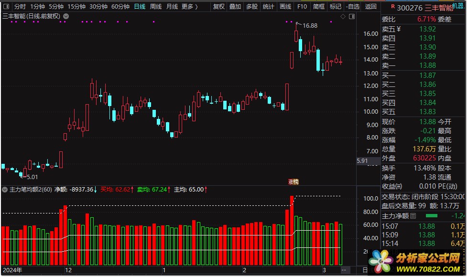The width and height of the screenshot is (468, 277).
Task: Select the 5分钟 period
Action: coord(56,7)
